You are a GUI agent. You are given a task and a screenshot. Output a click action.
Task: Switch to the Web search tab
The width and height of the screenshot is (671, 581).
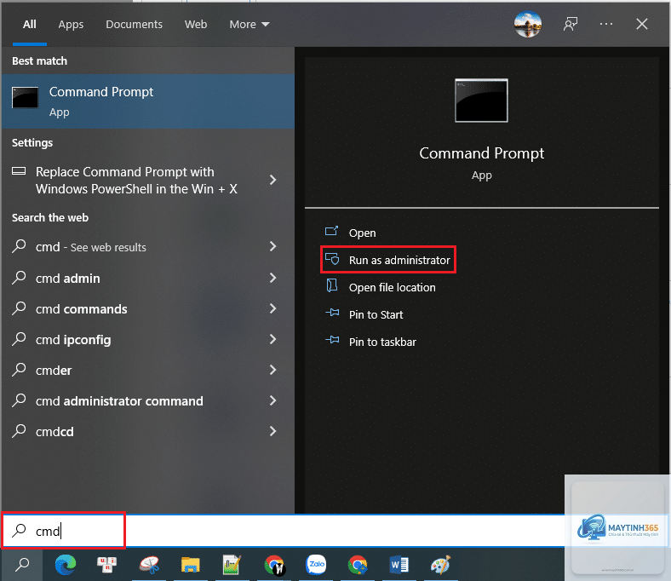[196, 25]
